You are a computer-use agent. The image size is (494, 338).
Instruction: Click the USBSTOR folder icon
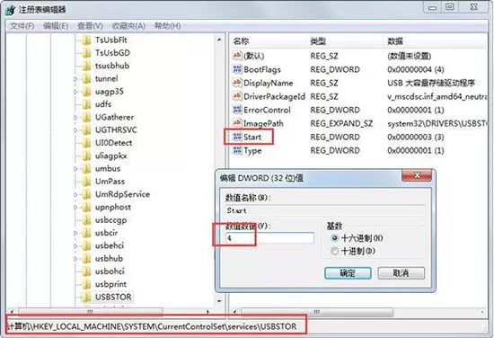(x=86, y=298)
